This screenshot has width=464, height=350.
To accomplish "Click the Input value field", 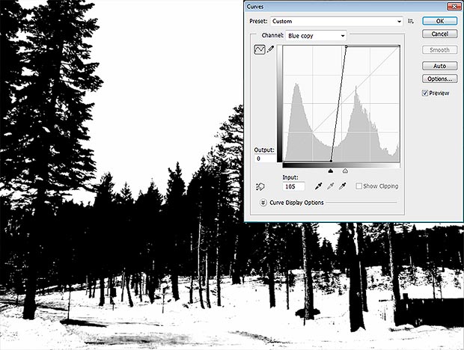I will (293, 186).
